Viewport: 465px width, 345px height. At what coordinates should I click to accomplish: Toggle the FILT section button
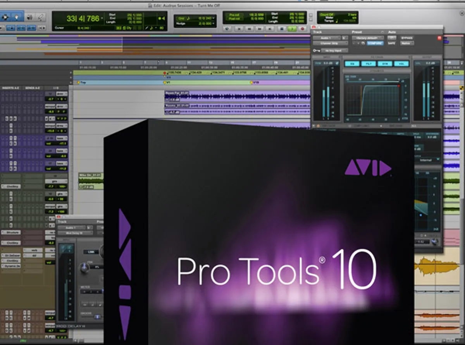[368, 64]
